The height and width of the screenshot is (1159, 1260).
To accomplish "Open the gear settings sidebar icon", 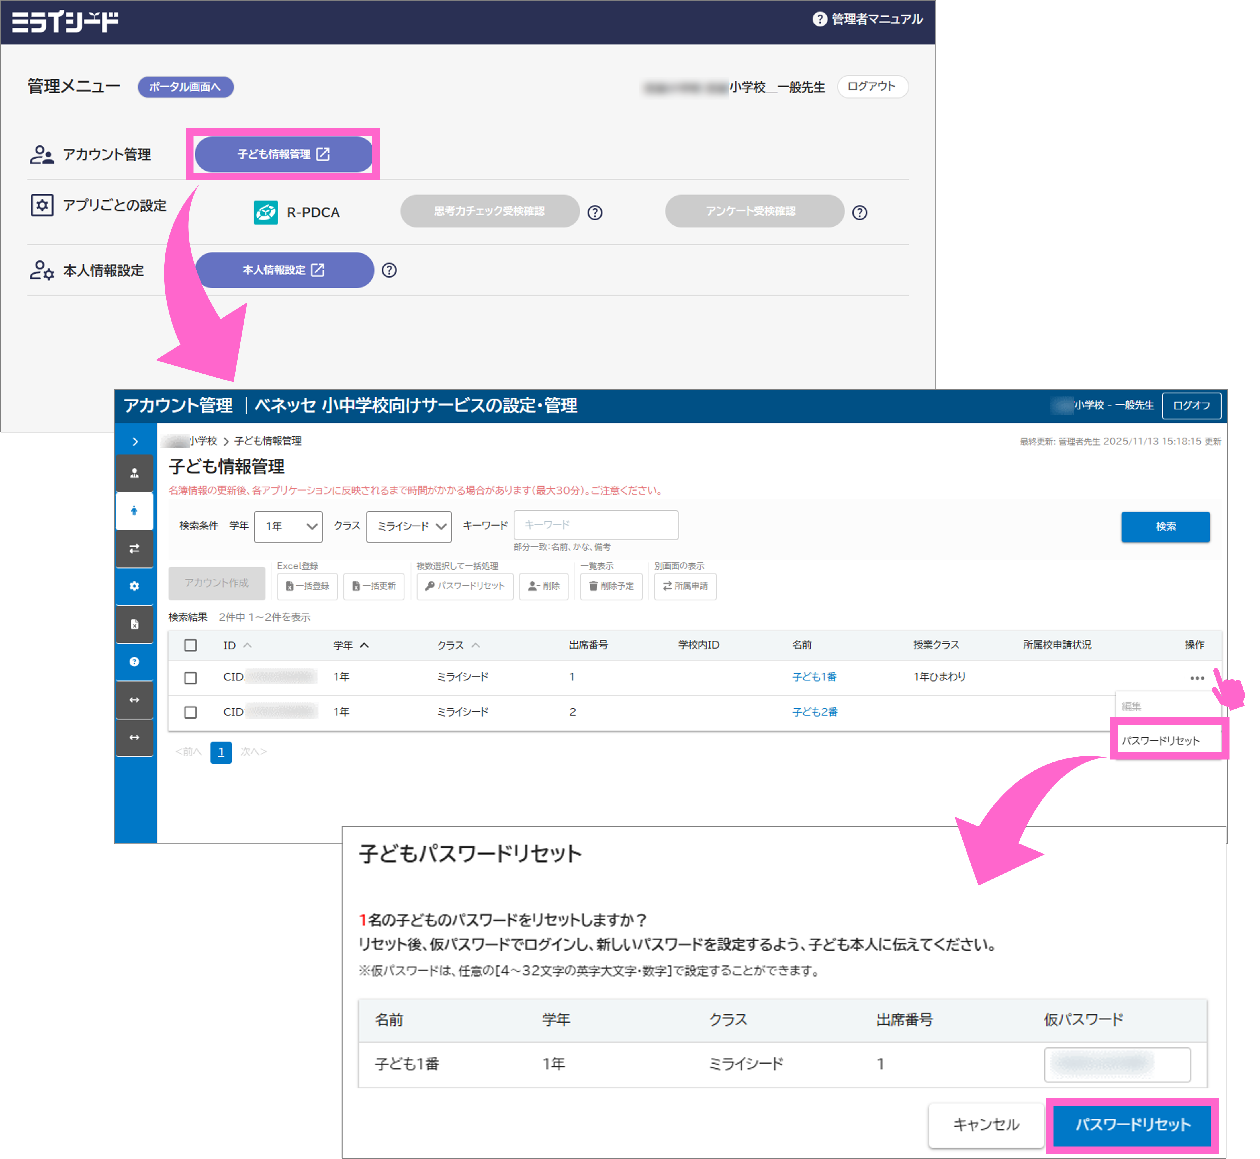I will pyautogui.click(x=134, y=586).
